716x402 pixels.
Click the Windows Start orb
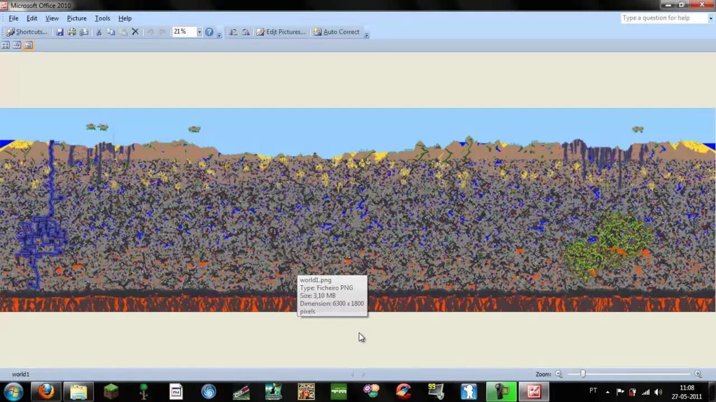click(14, 391)
